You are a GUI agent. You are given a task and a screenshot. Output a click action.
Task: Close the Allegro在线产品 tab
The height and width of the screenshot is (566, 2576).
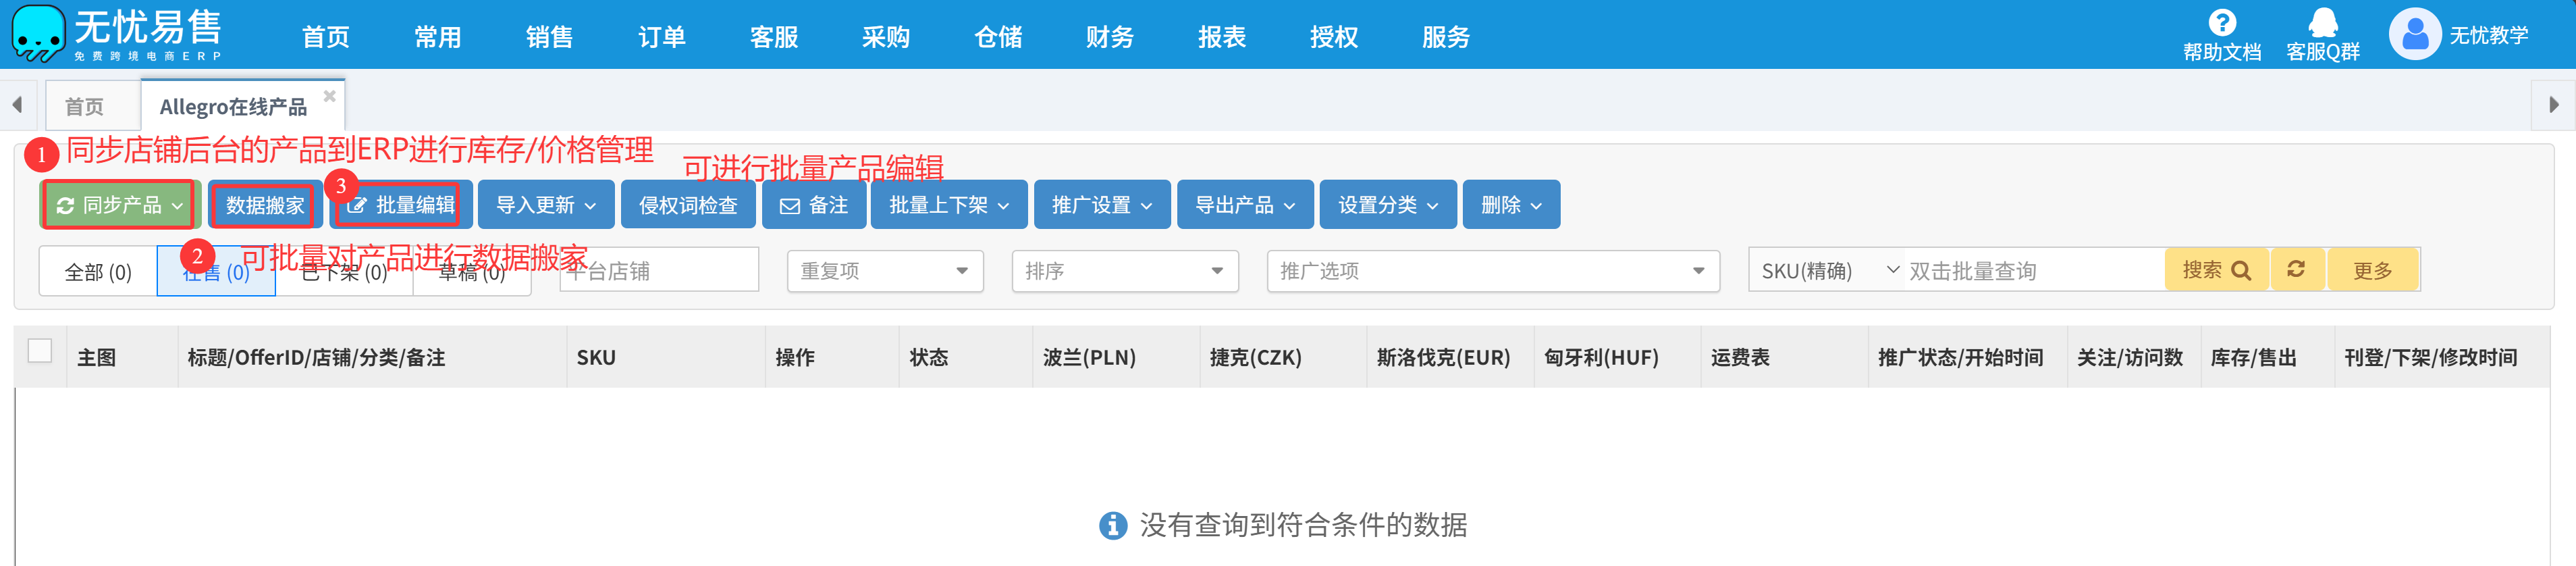pyautogui.click(x=329, y=96)
